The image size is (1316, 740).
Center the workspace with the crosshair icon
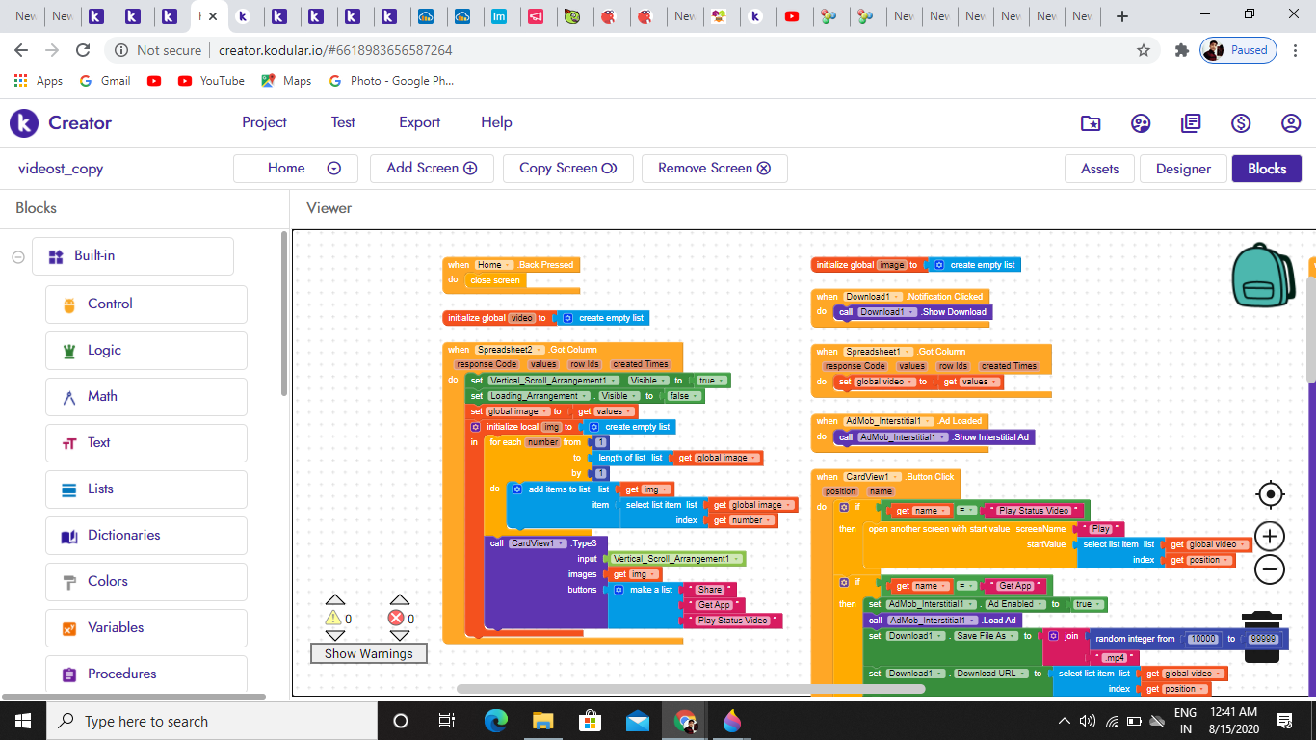(1270, 495)
